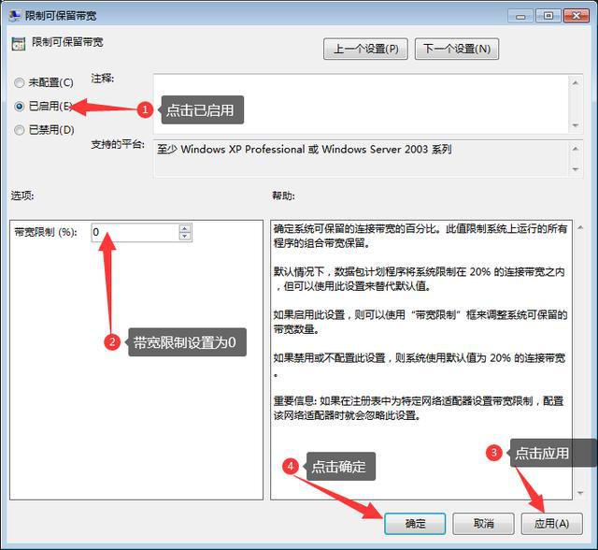Click the window title bar icon
The width and height of the screenshot is (598, 550).
click(x=15, y=15)
